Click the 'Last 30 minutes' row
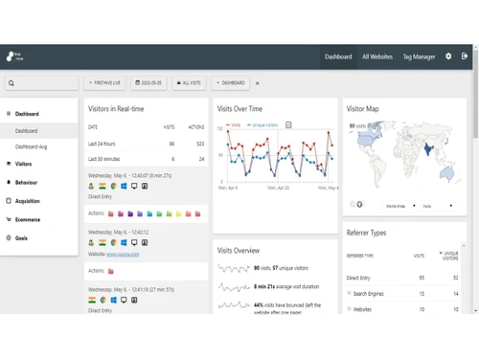 pyautogui.click(x=146, y=159)
